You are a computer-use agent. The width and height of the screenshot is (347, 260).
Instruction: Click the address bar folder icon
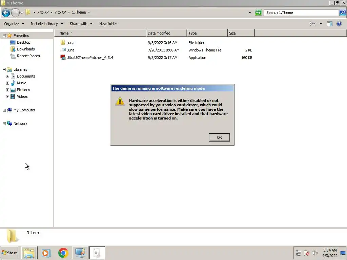click(x=28, y=12)
